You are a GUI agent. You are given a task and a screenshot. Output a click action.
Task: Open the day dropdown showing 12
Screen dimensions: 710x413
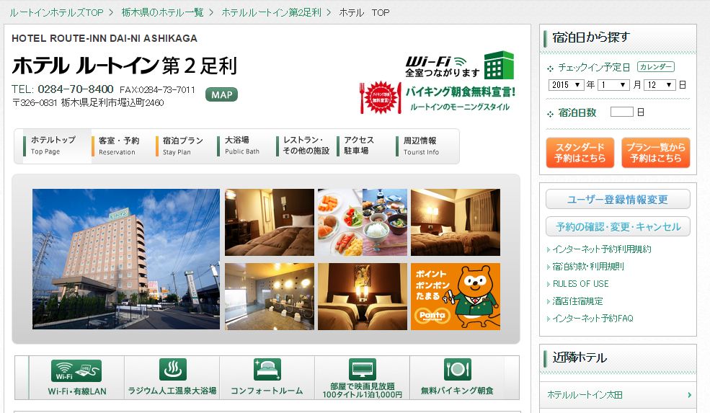[x=660, y=84]
